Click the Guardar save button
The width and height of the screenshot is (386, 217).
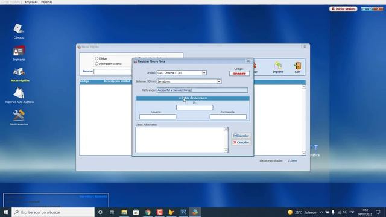(x=241, y=136)
